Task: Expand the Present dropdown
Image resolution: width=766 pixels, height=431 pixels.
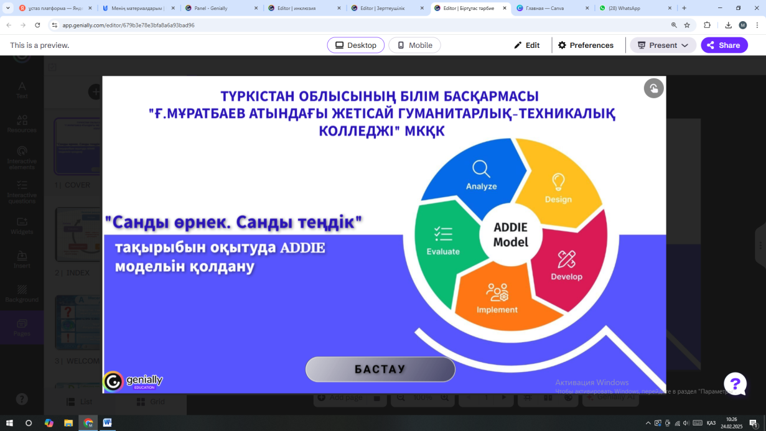Action: (663, 45)
